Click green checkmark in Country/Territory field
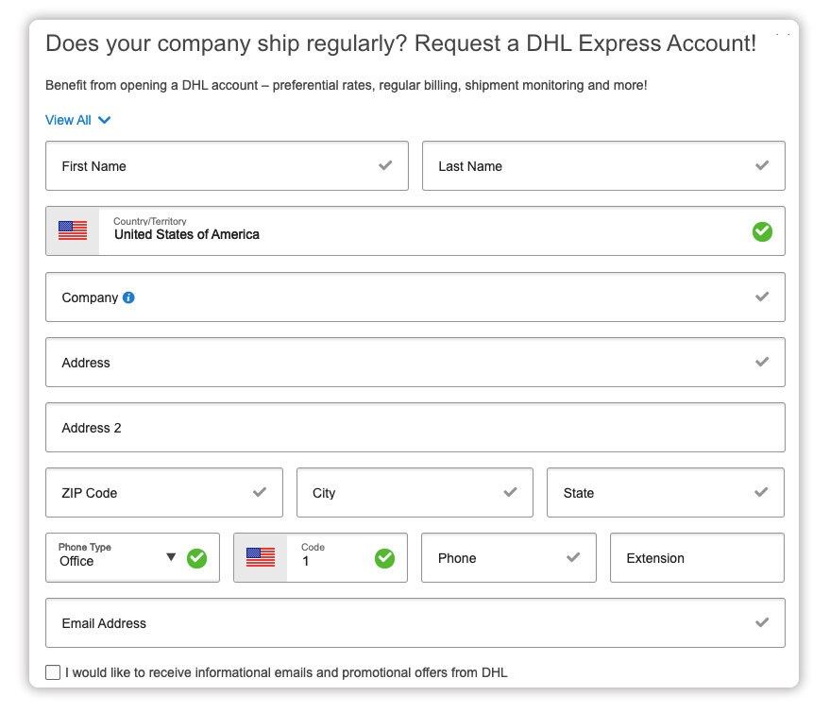This screenshot has height=713, width=830. [x=762, y=231]
